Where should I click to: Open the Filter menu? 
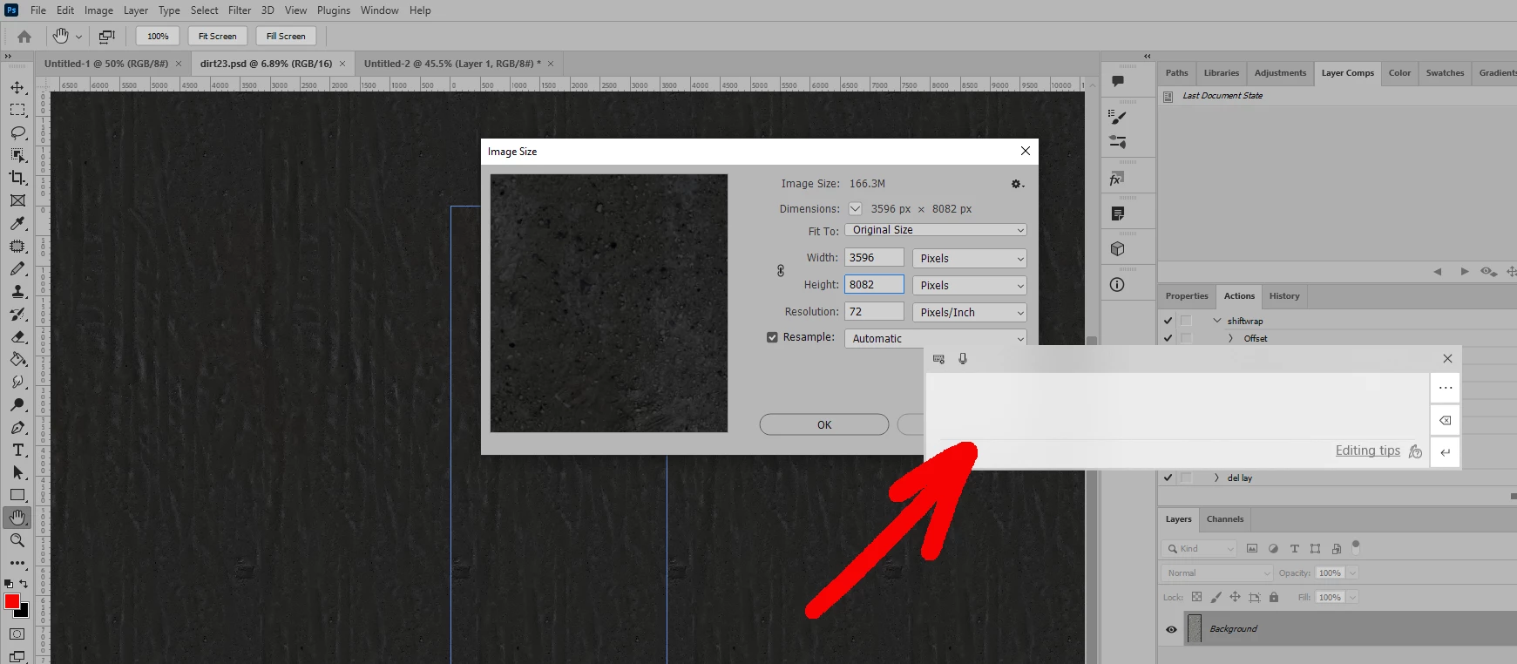240,10
